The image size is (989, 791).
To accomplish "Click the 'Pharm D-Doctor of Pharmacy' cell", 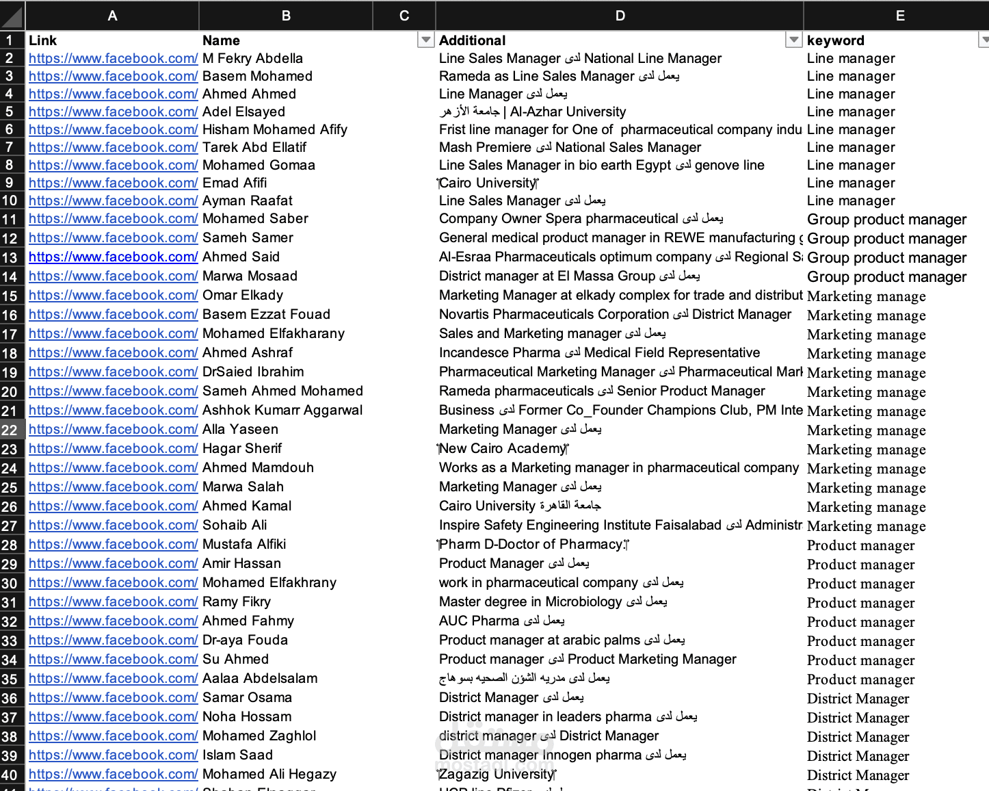I will 620,545.
